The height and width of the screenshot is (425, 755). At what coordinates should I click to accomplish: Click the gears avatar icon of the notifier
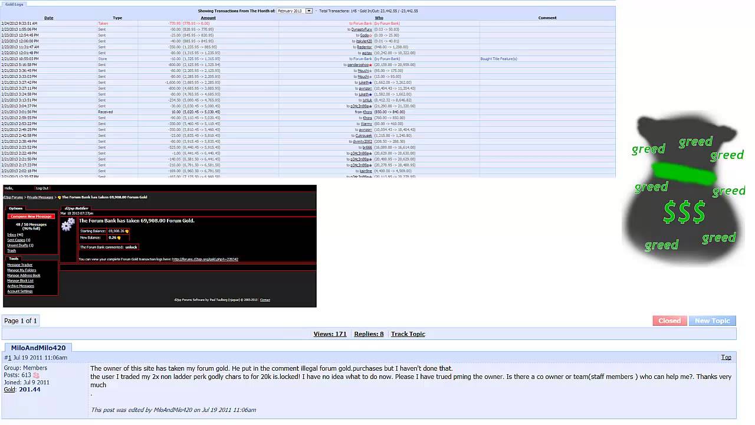(68, 224)
